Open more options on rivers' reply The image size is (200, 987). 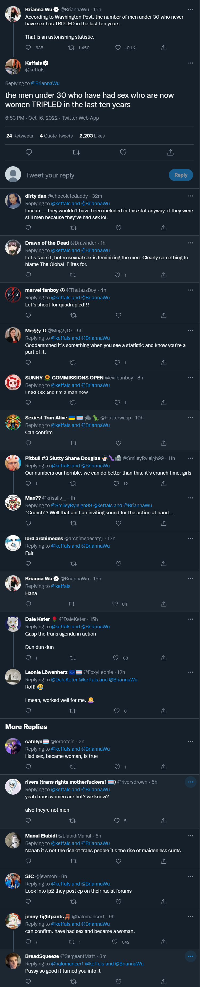[190, 782]
